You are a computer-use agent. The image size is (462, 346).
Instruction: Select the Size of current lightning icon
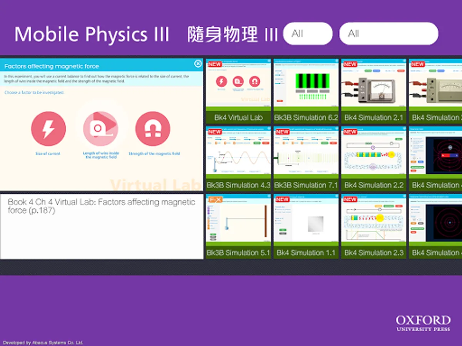(49, 129)
